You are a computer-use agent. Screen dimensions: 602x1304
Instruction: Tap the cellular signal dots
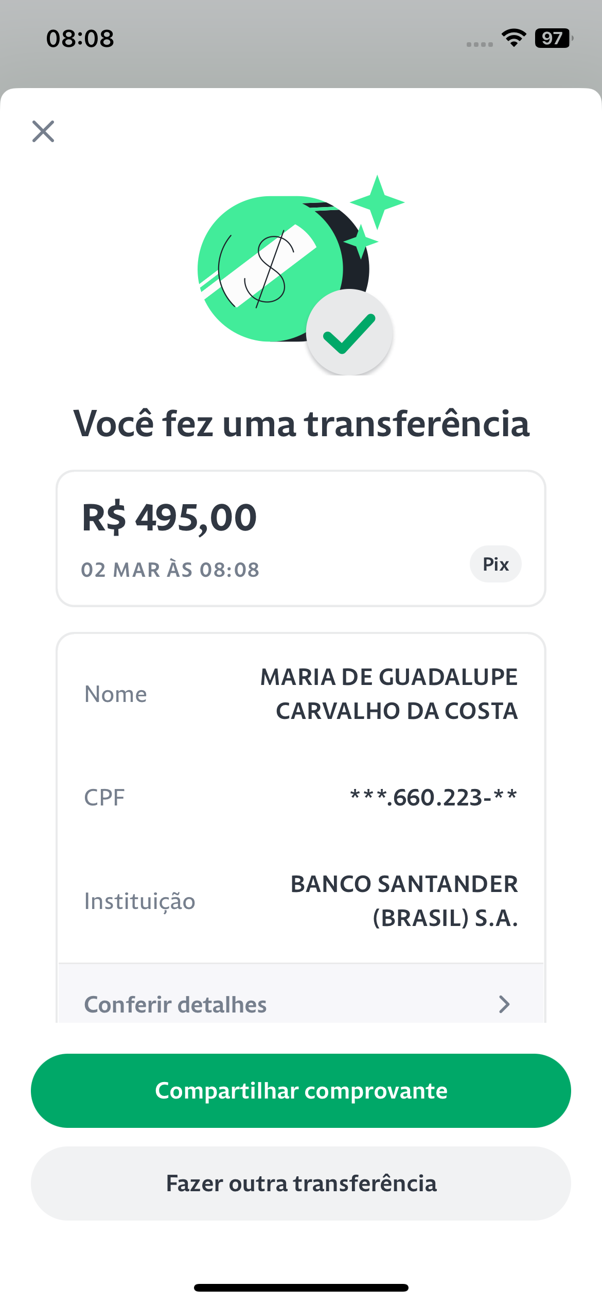pyautogui.click(x=480, y=44)
